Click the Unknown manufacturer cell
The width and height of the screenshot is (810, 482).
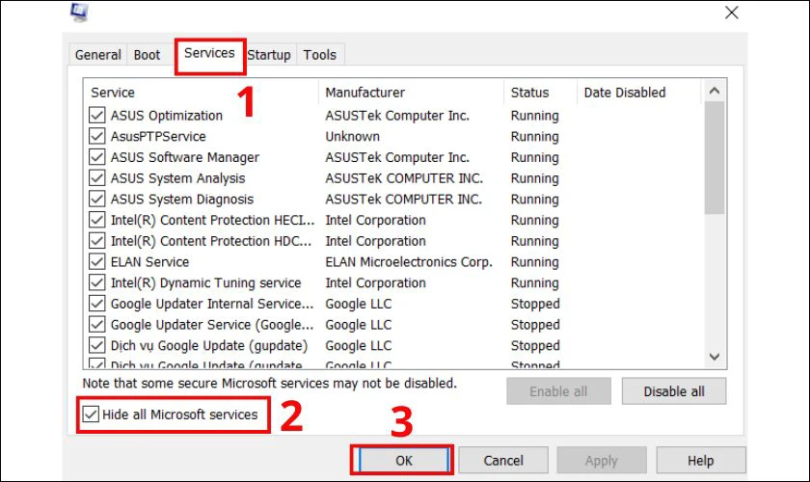coord(352,136)
